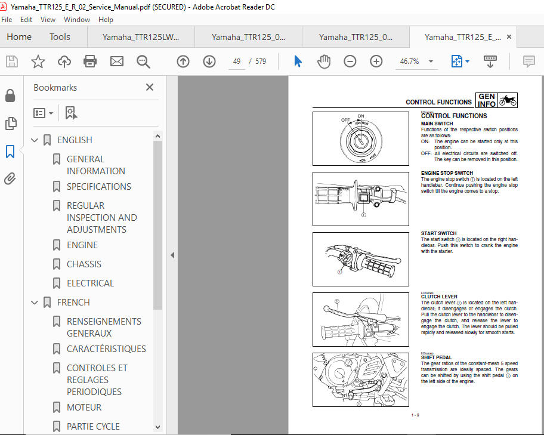
Task: Click bookmarks scrollbar down arrow
Action: point(157,427)
